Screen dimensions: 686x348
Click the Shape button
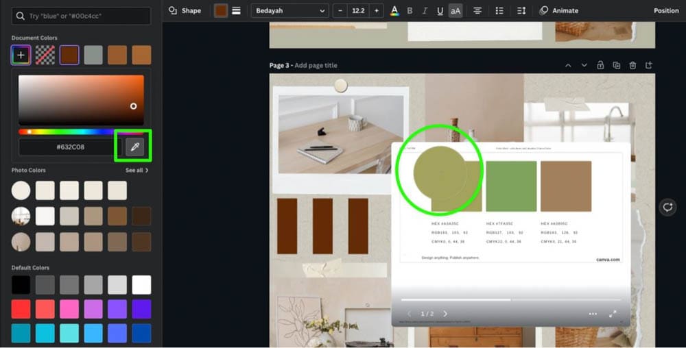(185, 11)
